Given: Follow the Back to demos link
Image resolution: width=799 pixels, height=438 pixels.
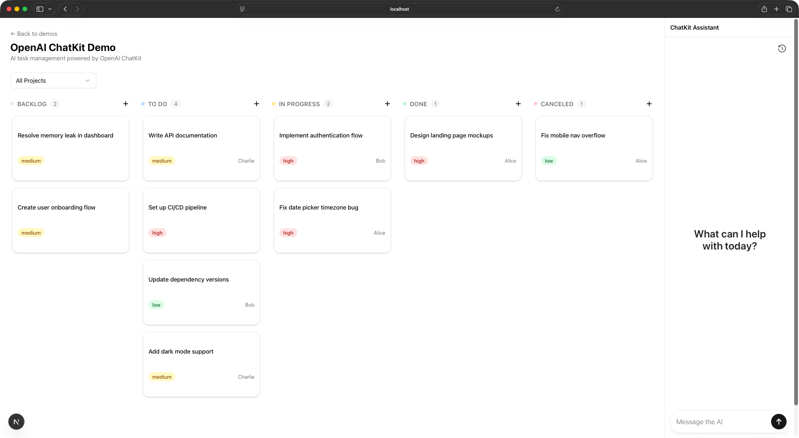Looking at the screenshot, I should point(33,34).
